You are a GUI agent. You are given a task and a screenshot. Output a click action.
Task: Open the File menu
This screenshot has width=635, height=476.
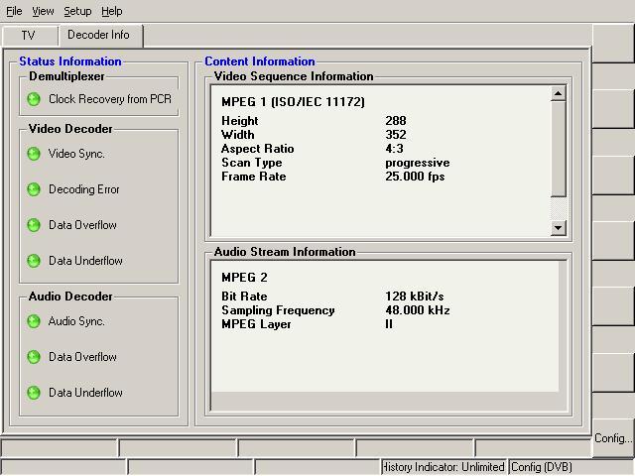pos(14,11)
